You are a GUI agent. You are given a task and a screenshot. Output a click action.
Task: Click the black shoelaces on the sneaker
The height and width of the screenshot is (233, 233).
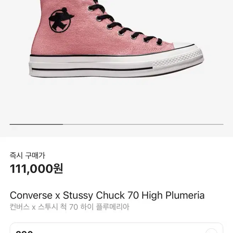pos(125,24)
